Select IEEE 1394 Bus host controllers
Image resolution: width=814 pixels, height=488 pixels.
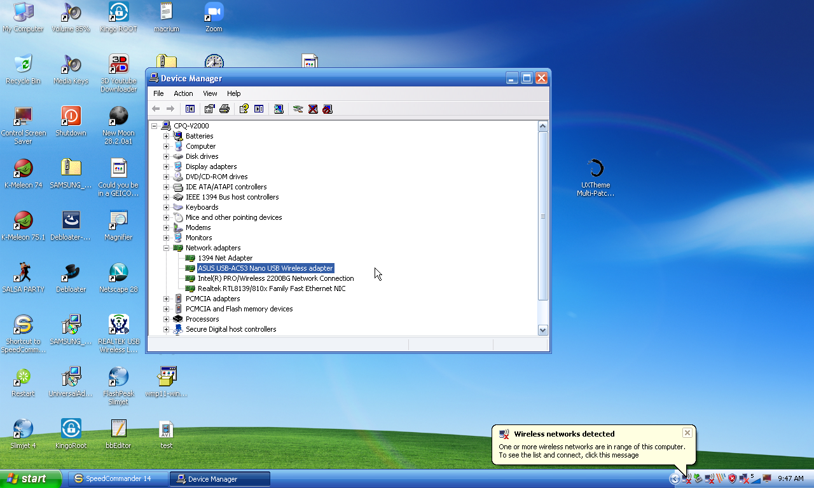[232, 197]
